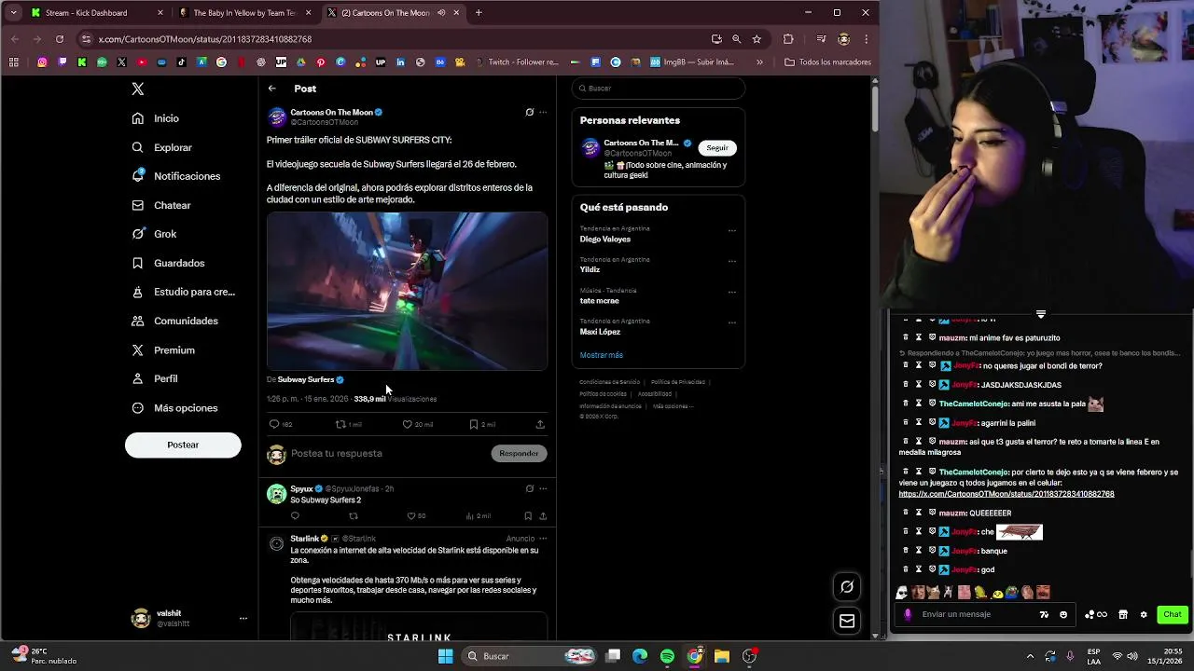Click the reply icon under main post
1194x671 pixels.
274,424
